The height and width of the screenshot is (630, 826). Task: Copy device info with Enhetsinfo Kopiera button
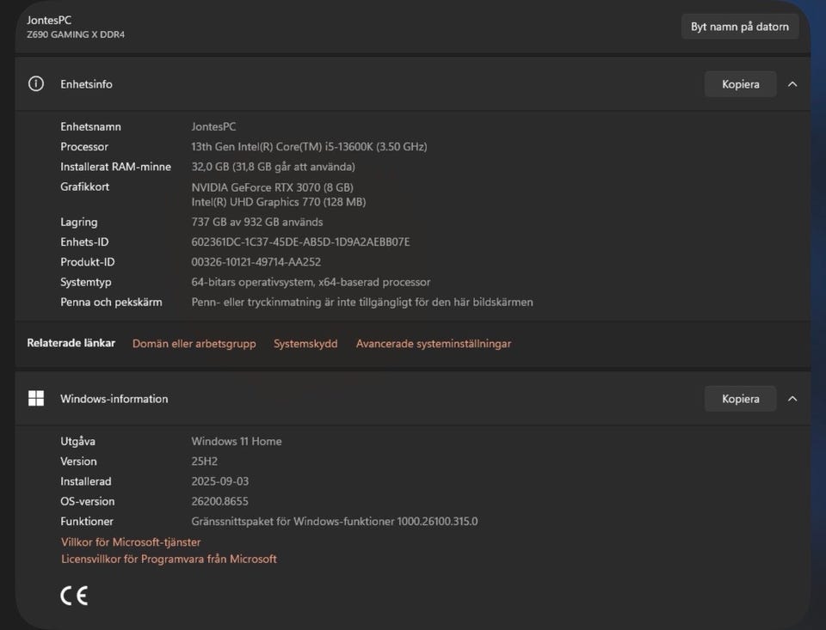click(x=740, y=84)
